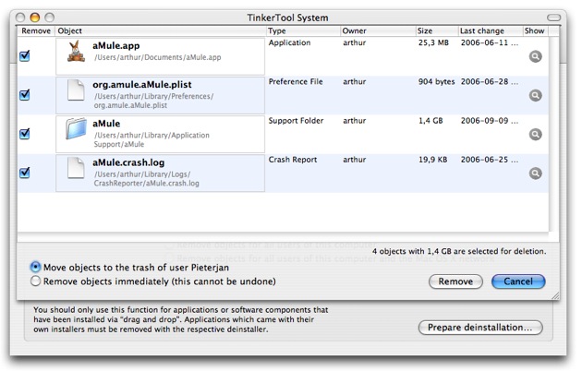Click the Application type cell
Image resolution: width=582 pixels, height=371 pixels.
click(289, 42)
